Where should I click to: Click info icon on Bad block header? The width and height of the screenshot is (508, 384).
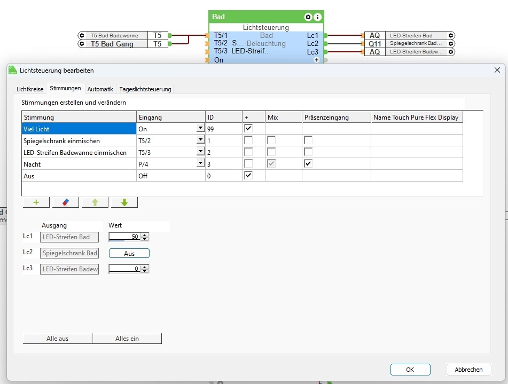tap(317, 17)
